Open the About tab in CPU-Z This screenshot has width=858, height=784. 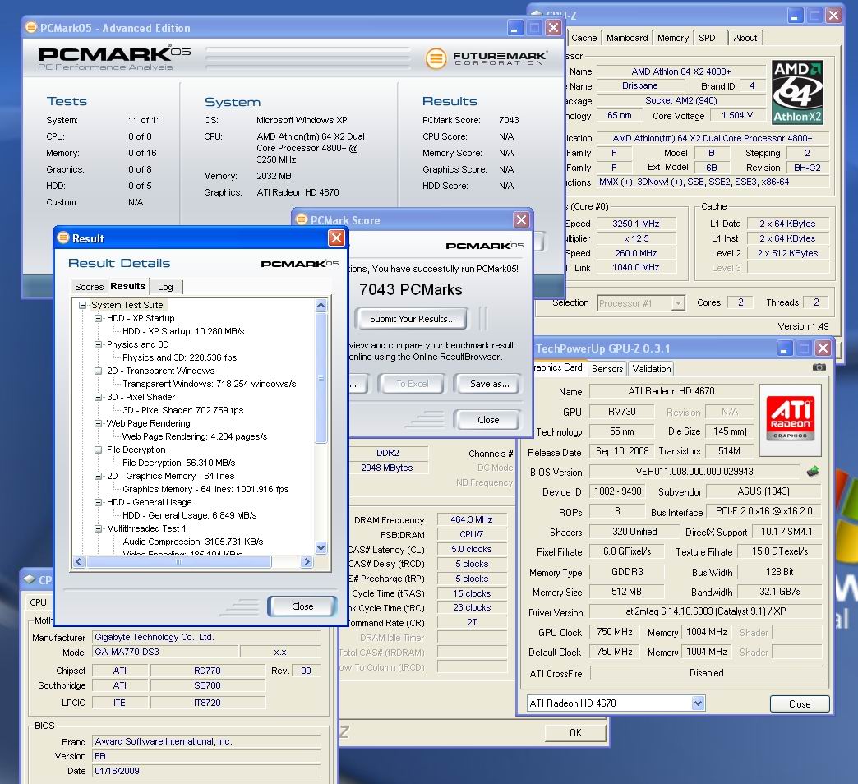[745, 38]
